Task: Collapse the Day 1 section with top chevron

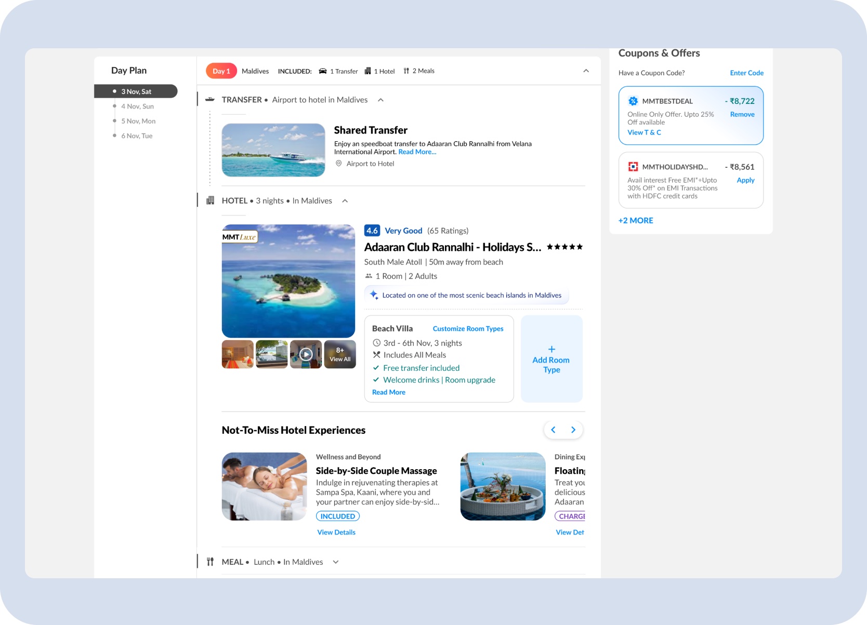Action: [x=586, y=71]
